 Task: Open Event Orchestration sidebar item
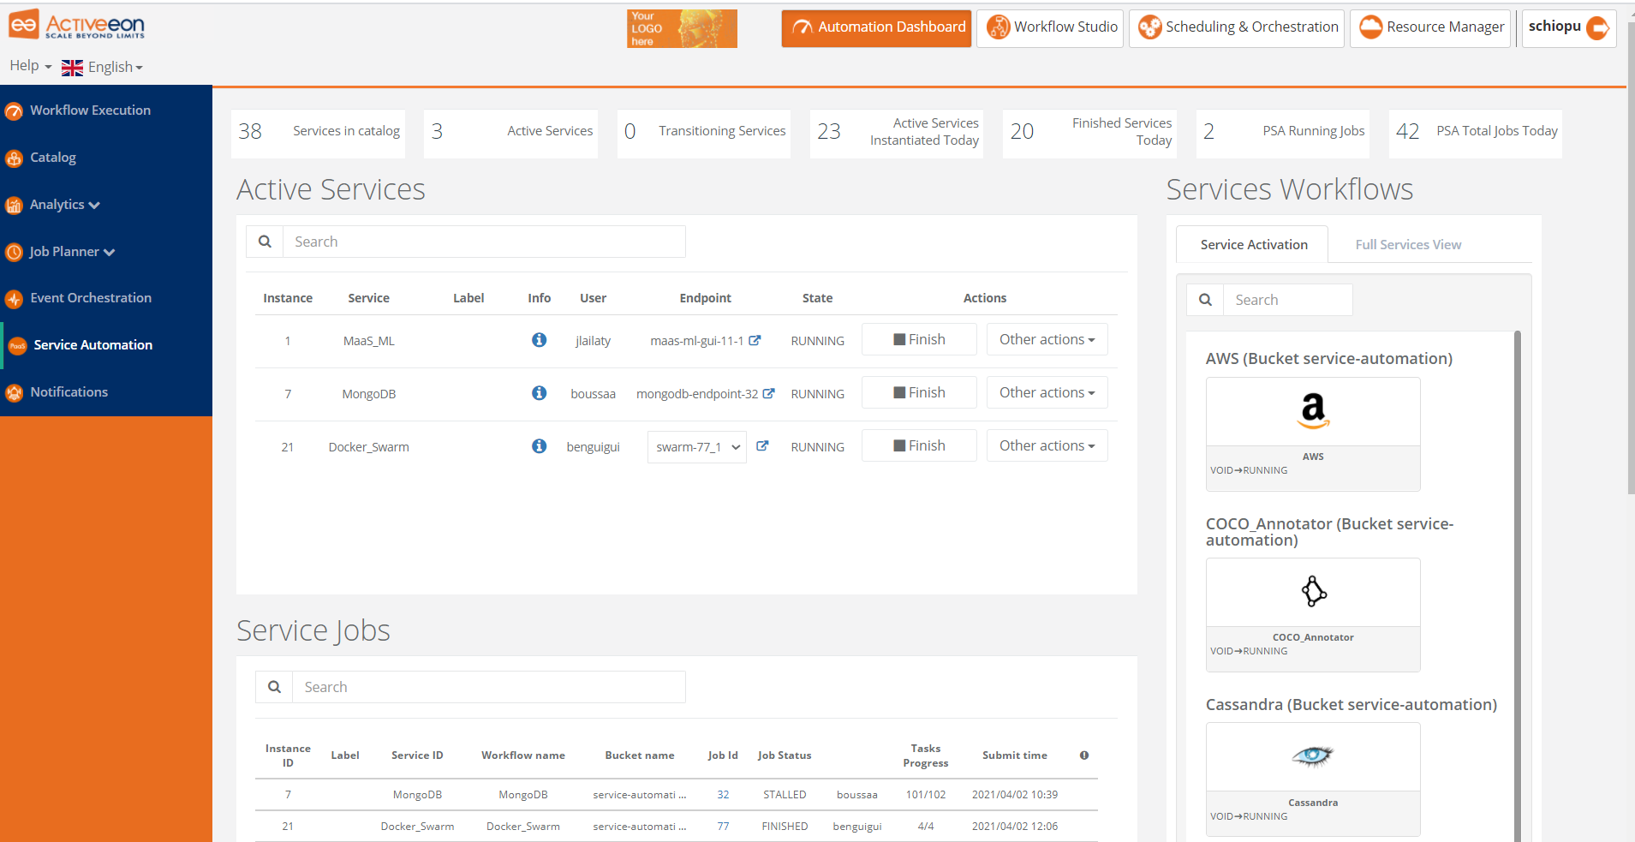(x=91, y=298)
